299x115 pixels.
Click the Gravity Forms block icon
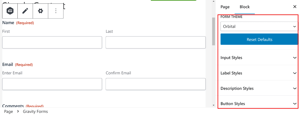pos(10,11)
